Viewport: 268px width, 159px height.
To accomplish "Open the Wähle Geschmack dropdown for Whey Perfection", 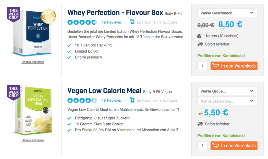I will click(x=227, y=13).
